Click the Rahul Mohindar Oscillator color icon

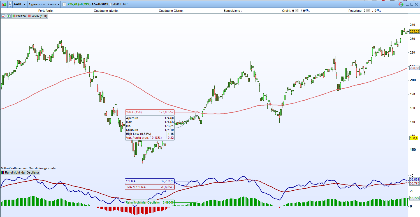(3, 172)
